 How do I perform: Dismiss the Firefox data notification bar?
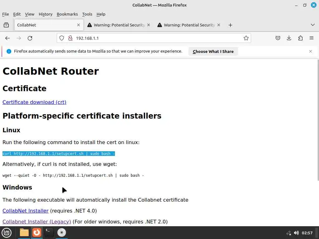point(311,51)
